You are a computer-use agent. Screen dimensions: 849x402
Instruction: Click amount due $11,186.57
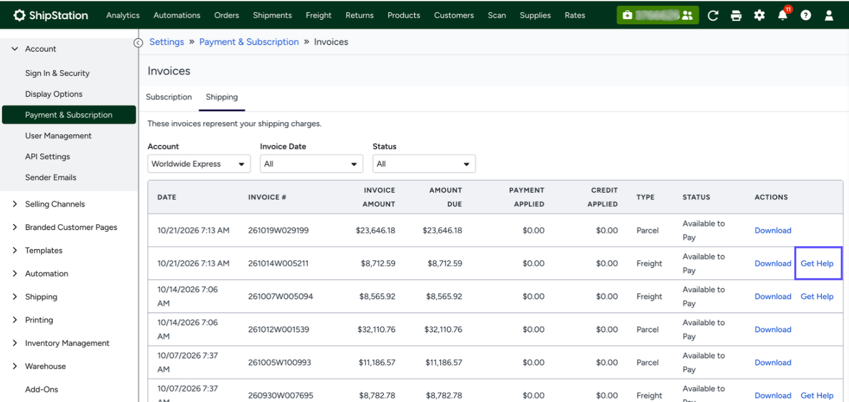[x=444, y=363]
